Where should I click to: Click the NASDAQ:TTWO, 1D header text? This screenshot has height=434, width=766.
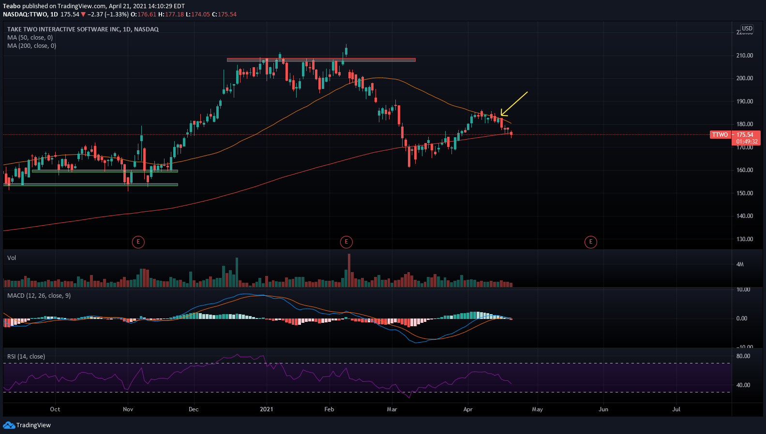click(x=30, y=14)
